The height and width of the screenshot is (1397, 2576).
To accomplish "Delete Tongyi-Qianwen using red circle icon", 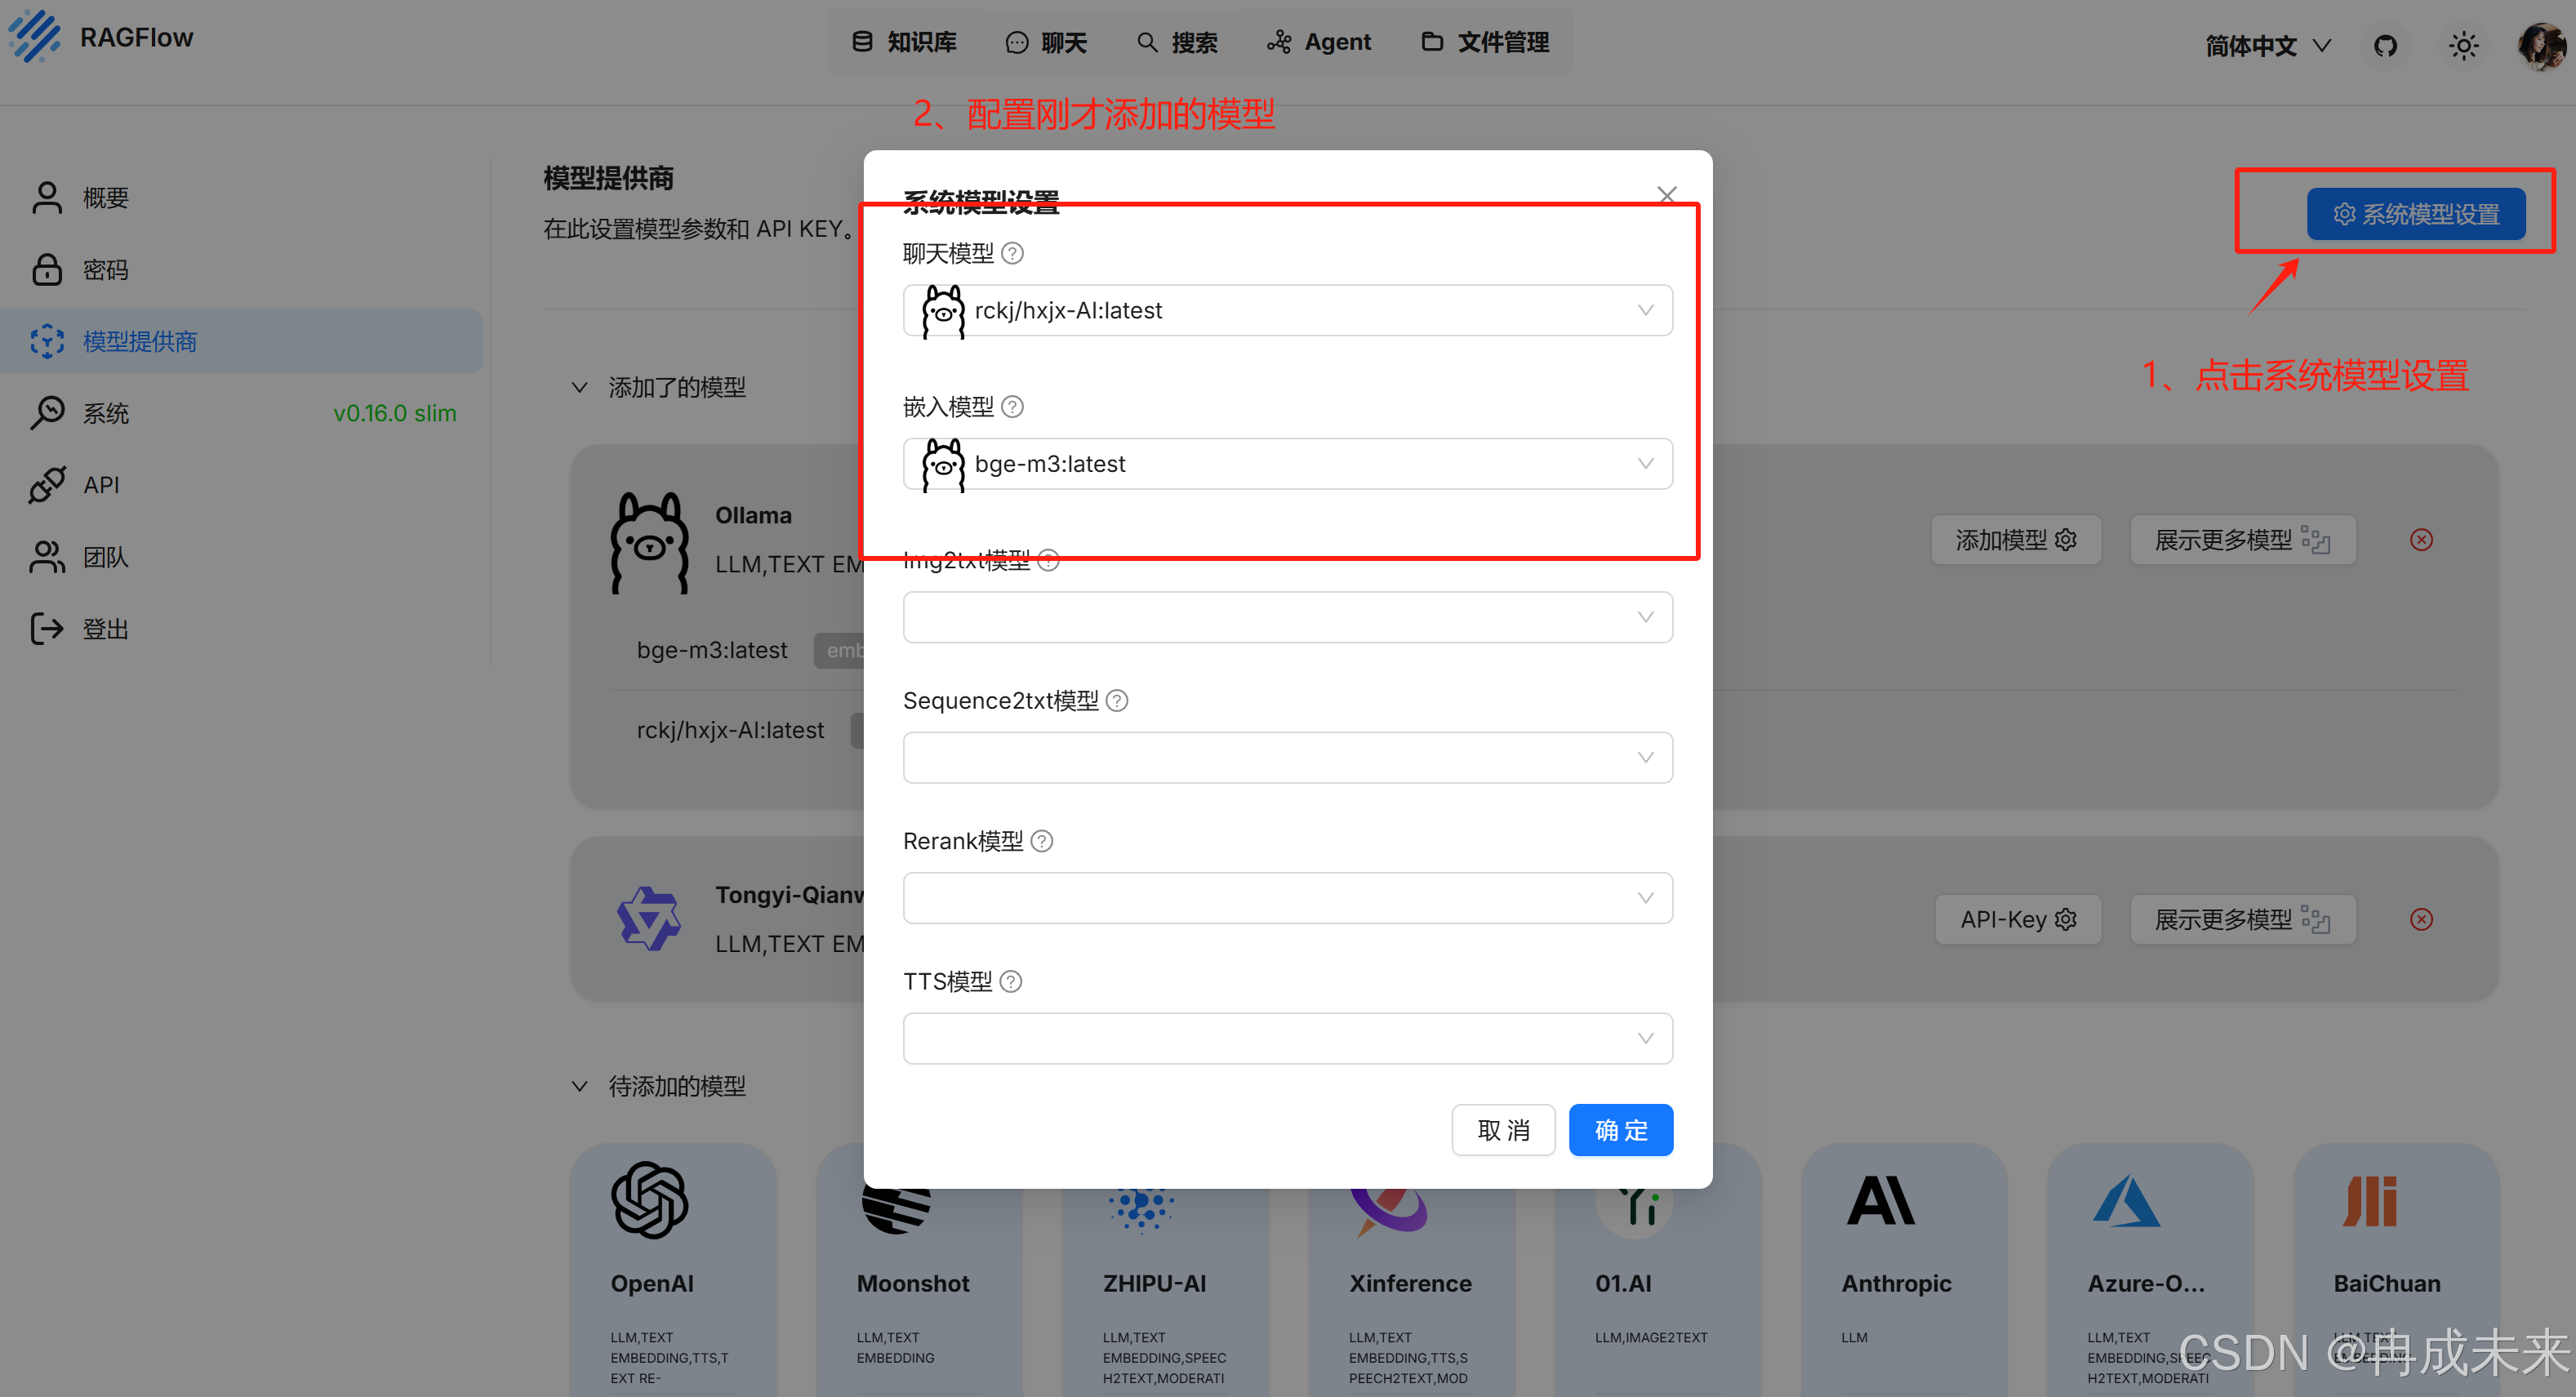I will [x=2421, y=919].
